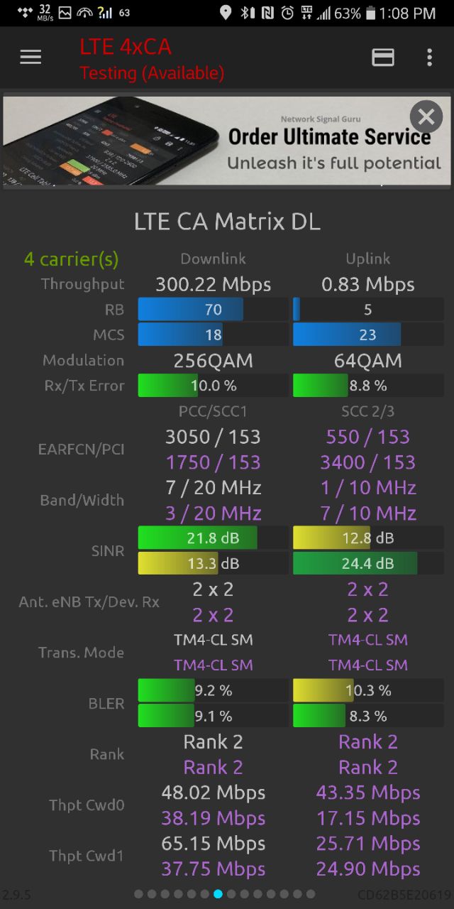Tap the 300.22 Mbps downlink throughput value

tap(213, 285)
